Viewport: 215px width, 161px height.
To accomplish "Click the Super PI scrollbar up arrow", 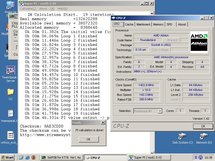I will click(x=152, y=13).
